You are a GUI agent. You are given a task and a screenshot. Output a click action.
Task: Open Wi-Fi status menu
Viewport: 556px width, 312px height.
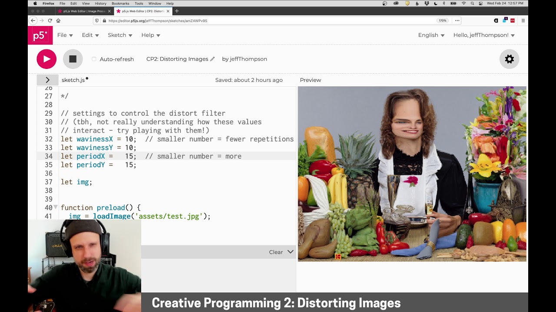pyautogui.click(x=463, y=3)
